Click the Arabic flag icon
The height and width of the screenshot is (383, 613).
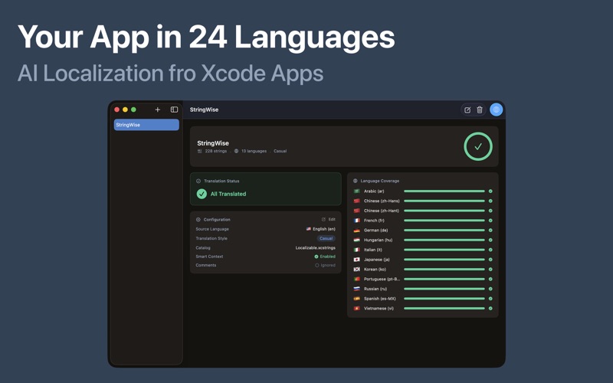pyautogui.click(x=356, y=191)
